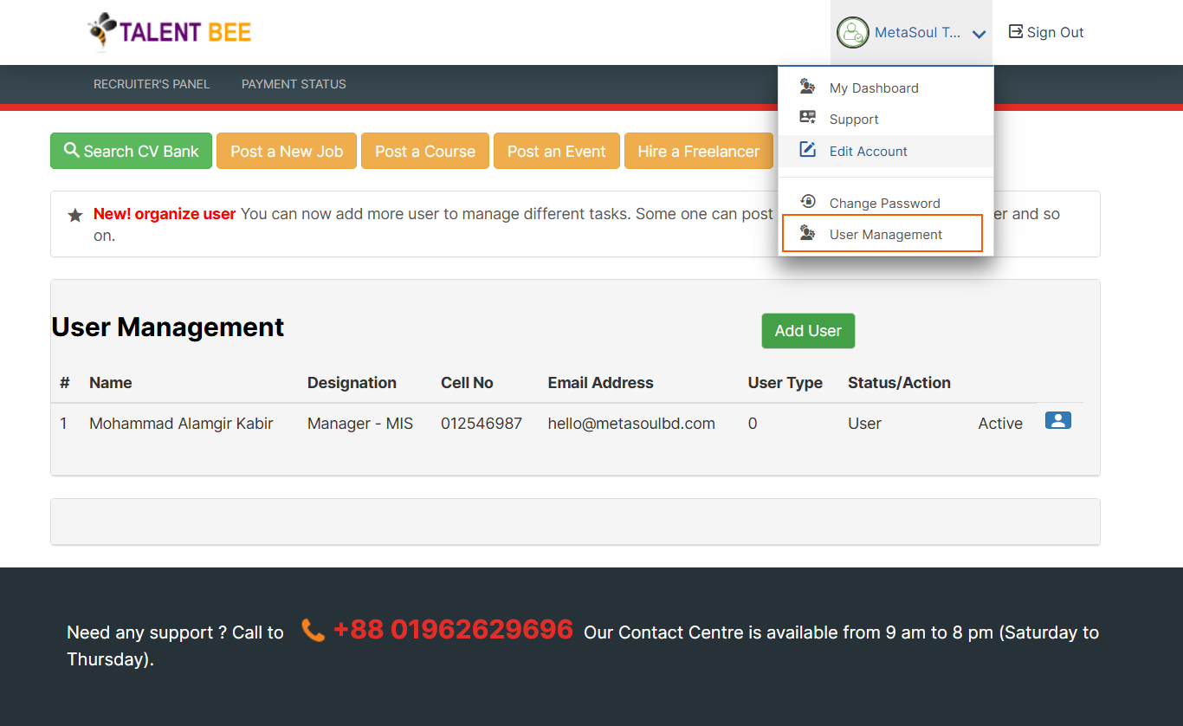Screen dimensions: 1183x726
Task: Go to the Payment Status tab
Action: (x=294, y=84)
